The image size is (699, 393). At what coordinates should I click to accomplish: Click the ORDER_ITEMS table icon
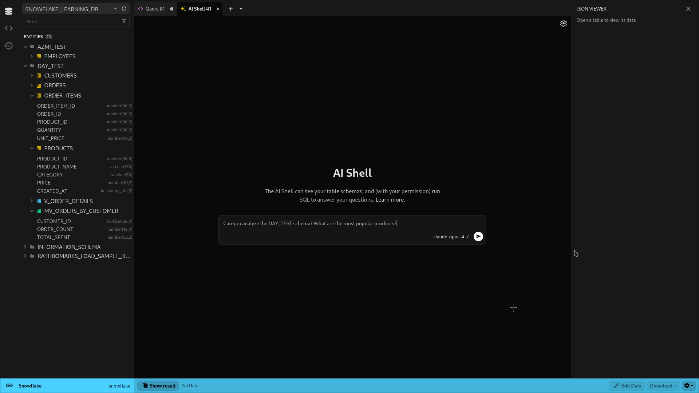39,96
